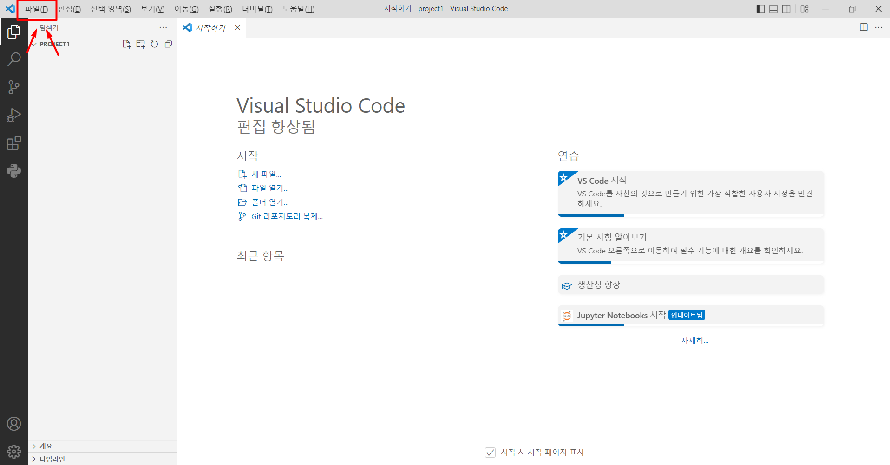890x465 pixels.
Task: Open the 실행(R) menu
Action: point(220,9)
